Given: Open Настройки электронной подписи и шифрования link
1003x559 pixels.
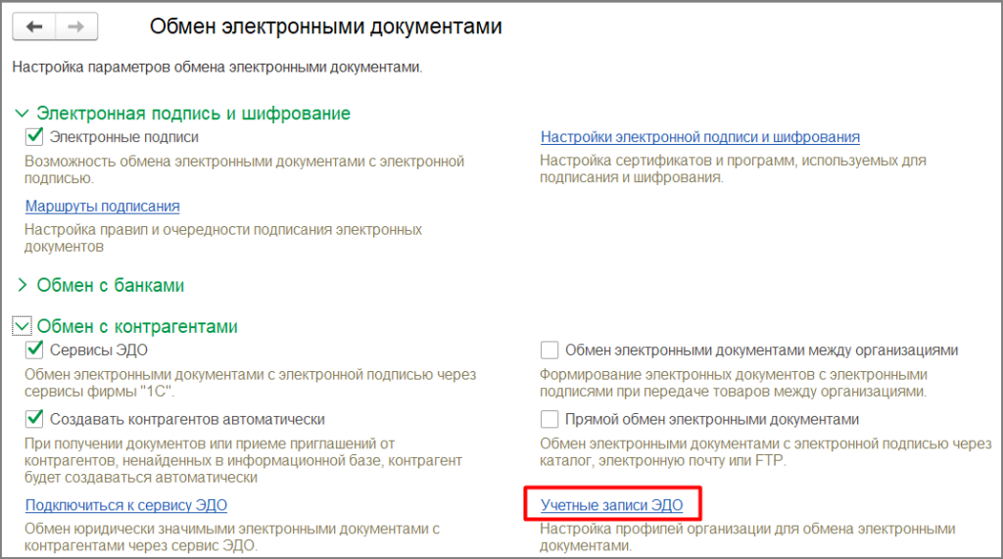Looking at the screenshot, I should click(x=699, y=137).
